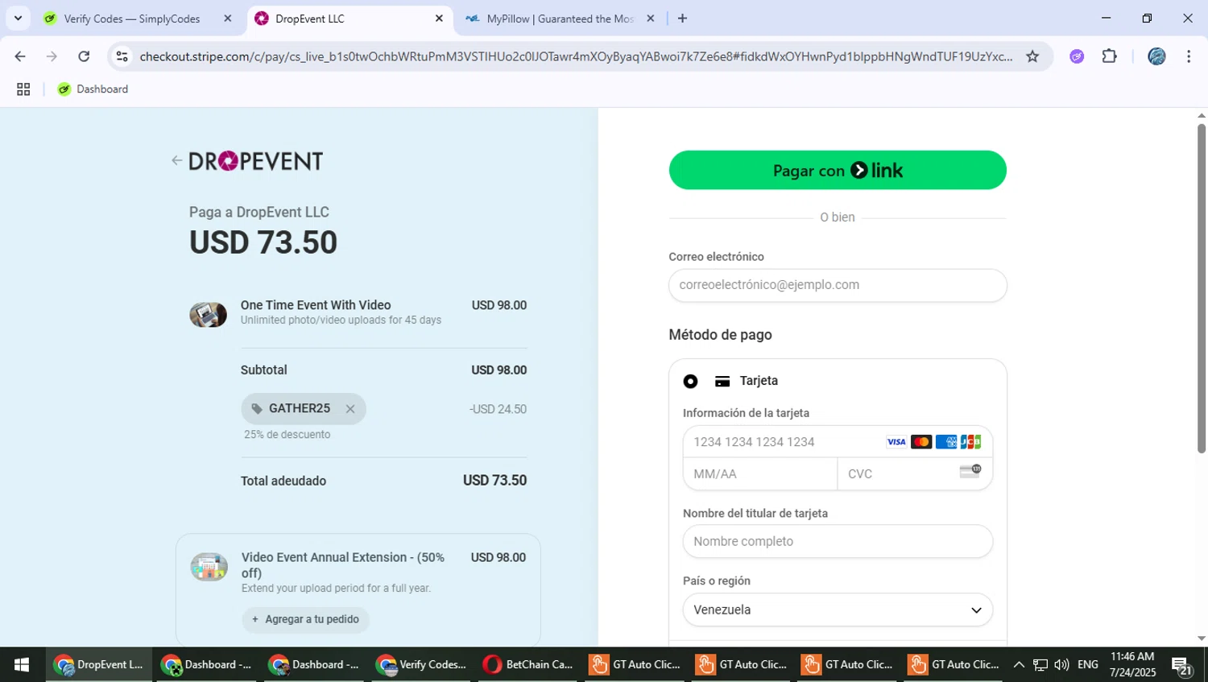The width and height of the screenshot is (1208, 682).
Task: Click the DropEvent logo
Action: pos(255,161)
